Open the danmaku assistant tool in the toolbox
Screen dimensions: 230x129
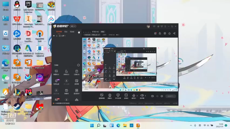pyautogui.click(x=56, y=73)
